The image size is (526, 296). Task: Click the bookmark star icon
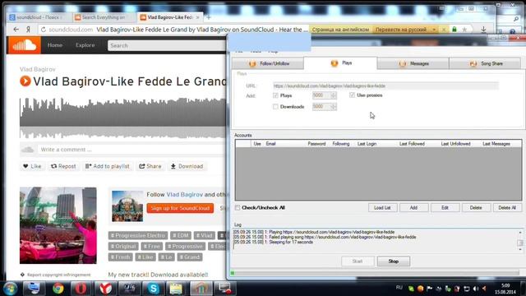click(x=464, y=30)
